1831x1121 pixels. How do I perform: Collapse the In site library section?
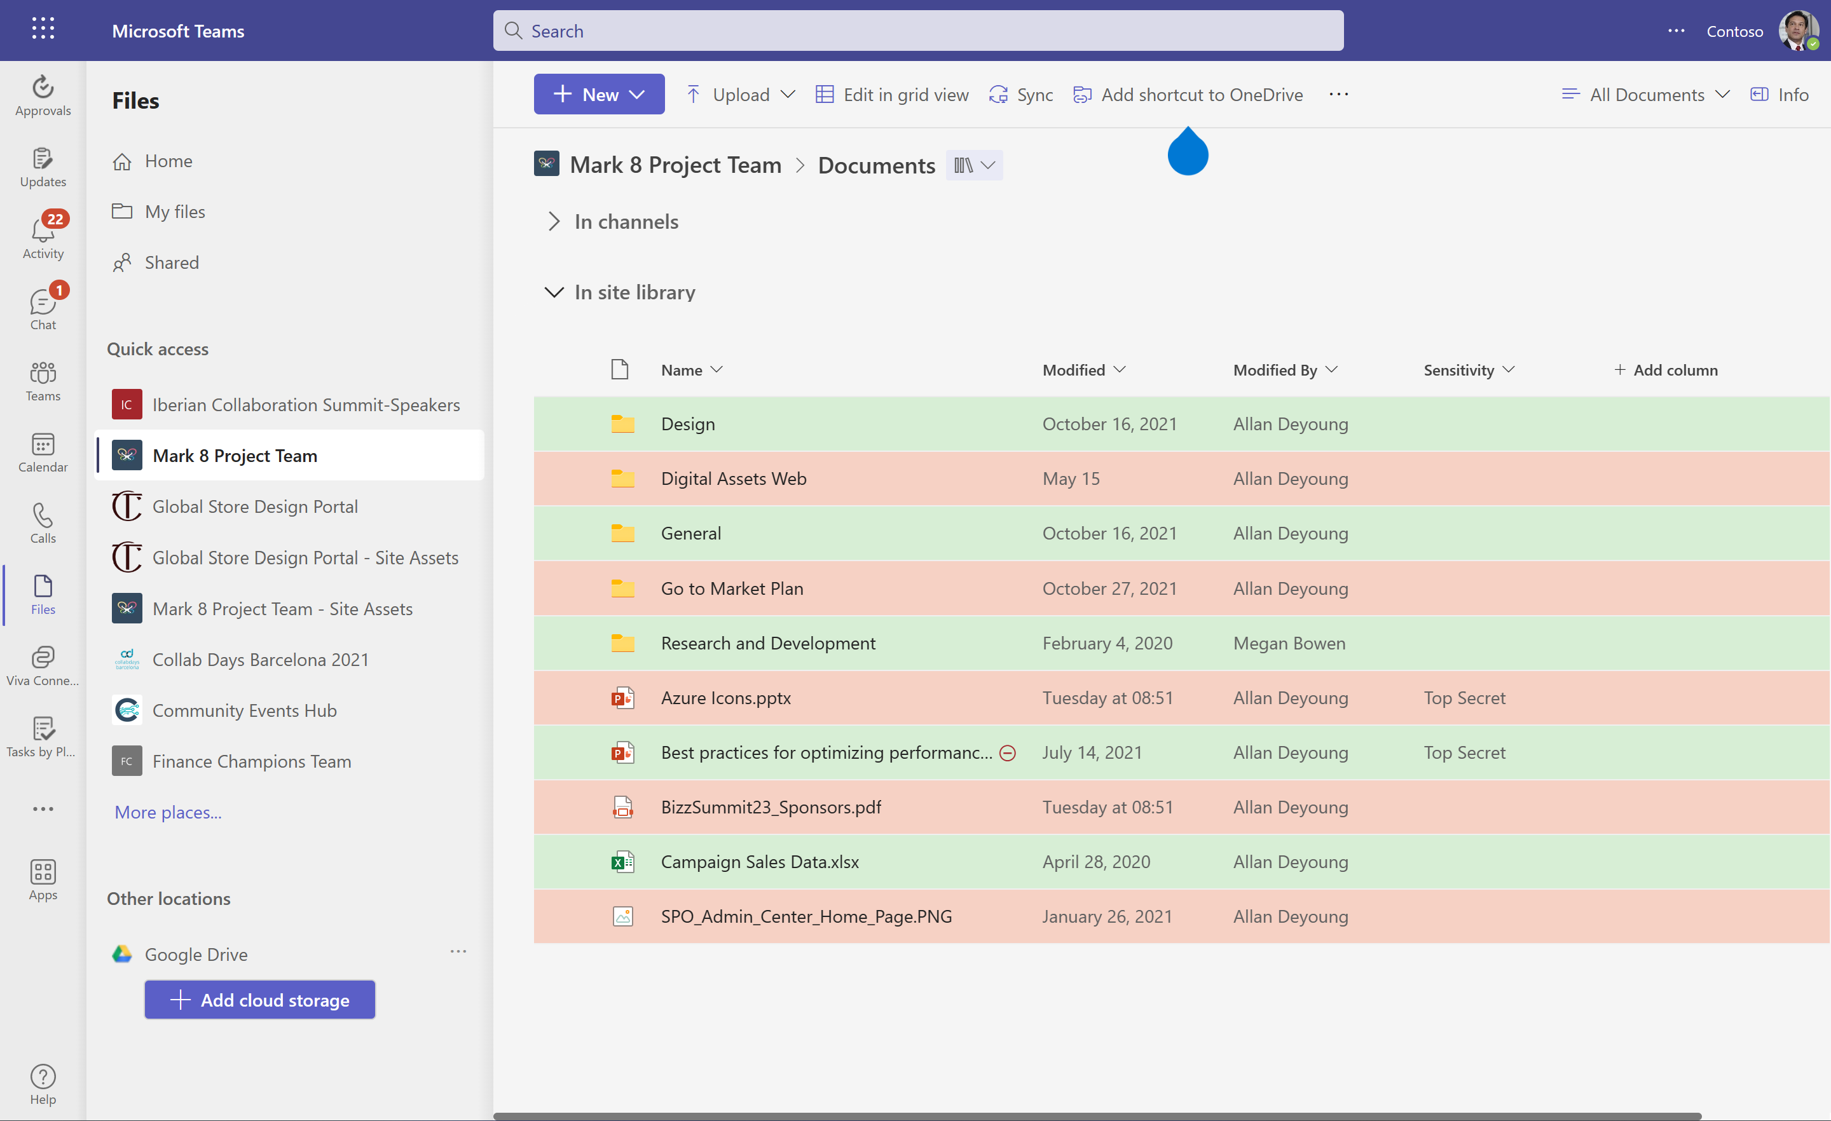(x=554, y=292)
